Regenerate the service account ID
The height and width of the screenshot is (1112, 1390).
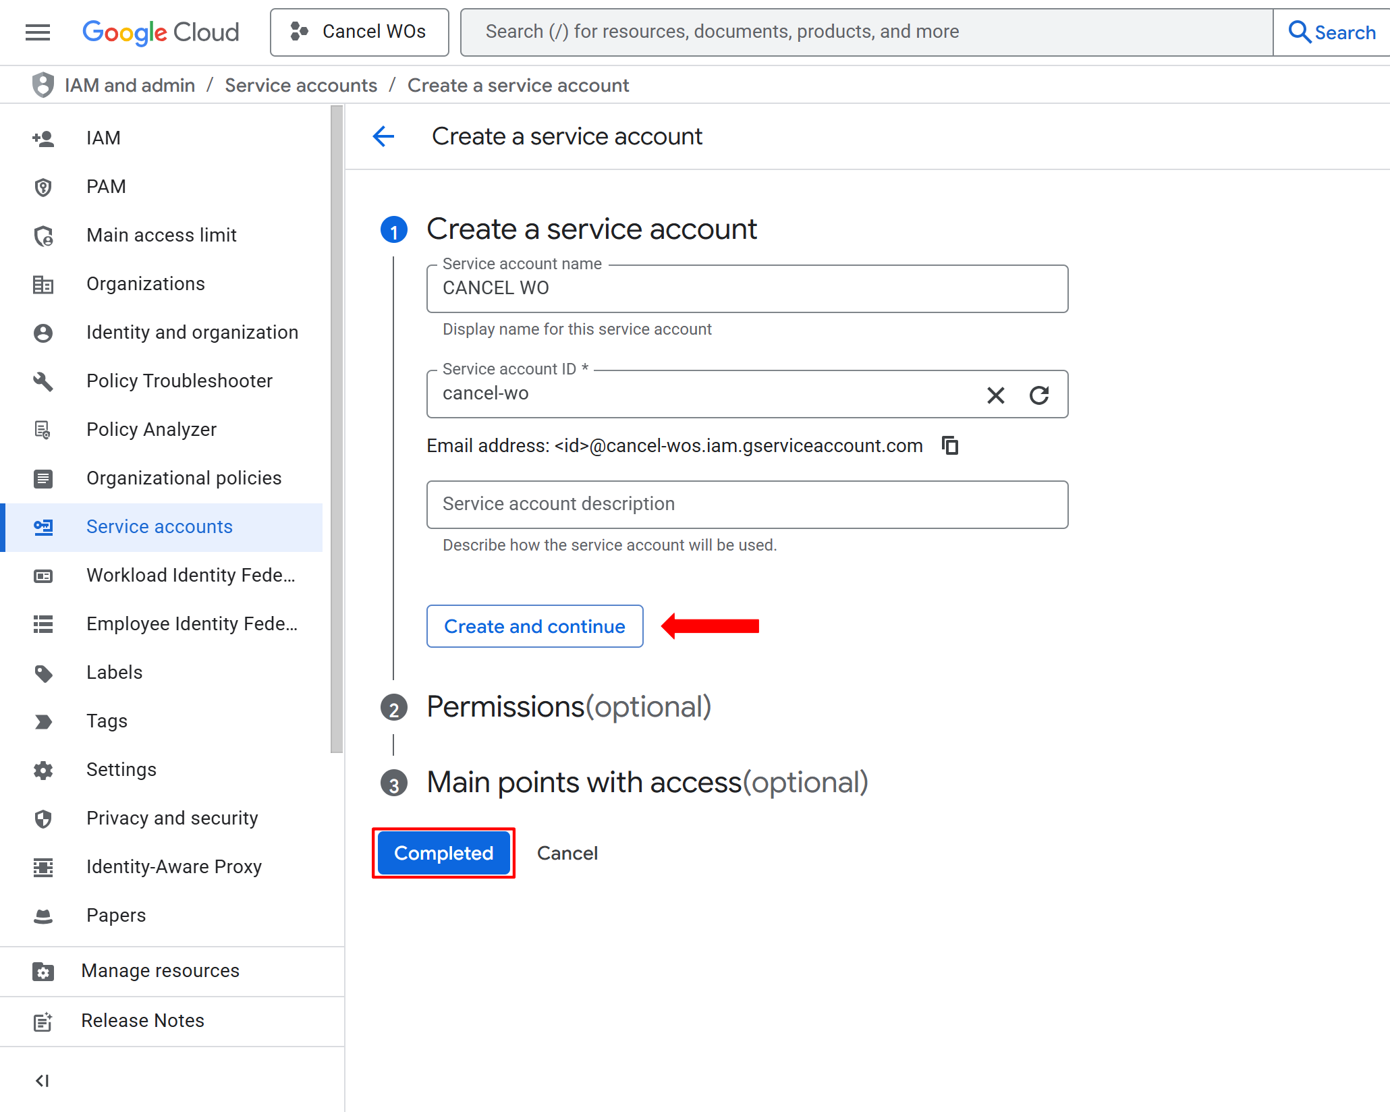coord(1039,395)
